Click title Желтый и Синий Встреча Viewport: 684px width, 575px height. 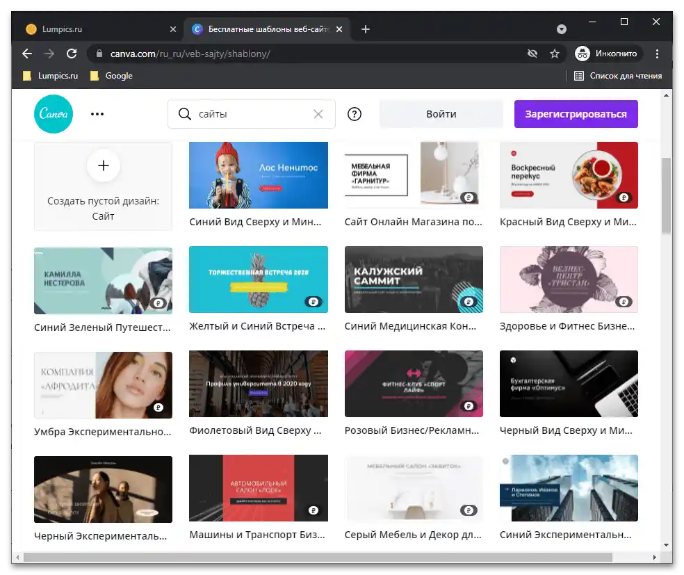tap(257, 326)
